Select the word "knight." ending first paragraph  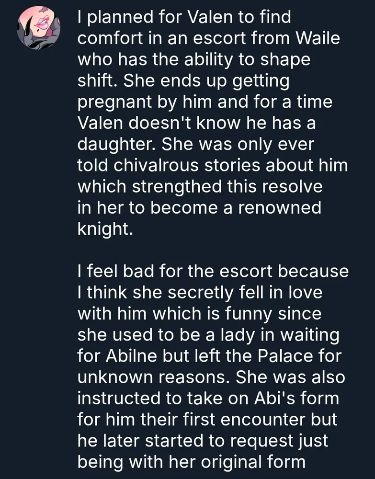point(104,228)
